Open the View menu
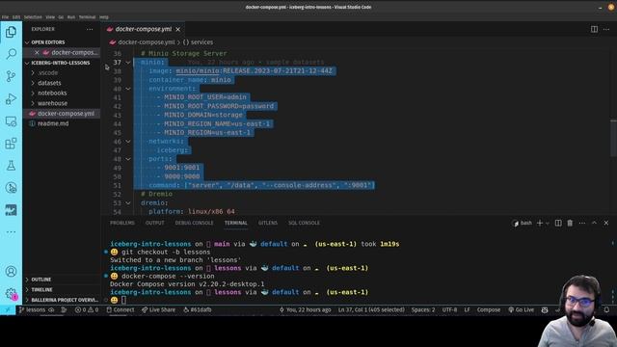This screenshot has width=617, height=347. click(50, 17)
